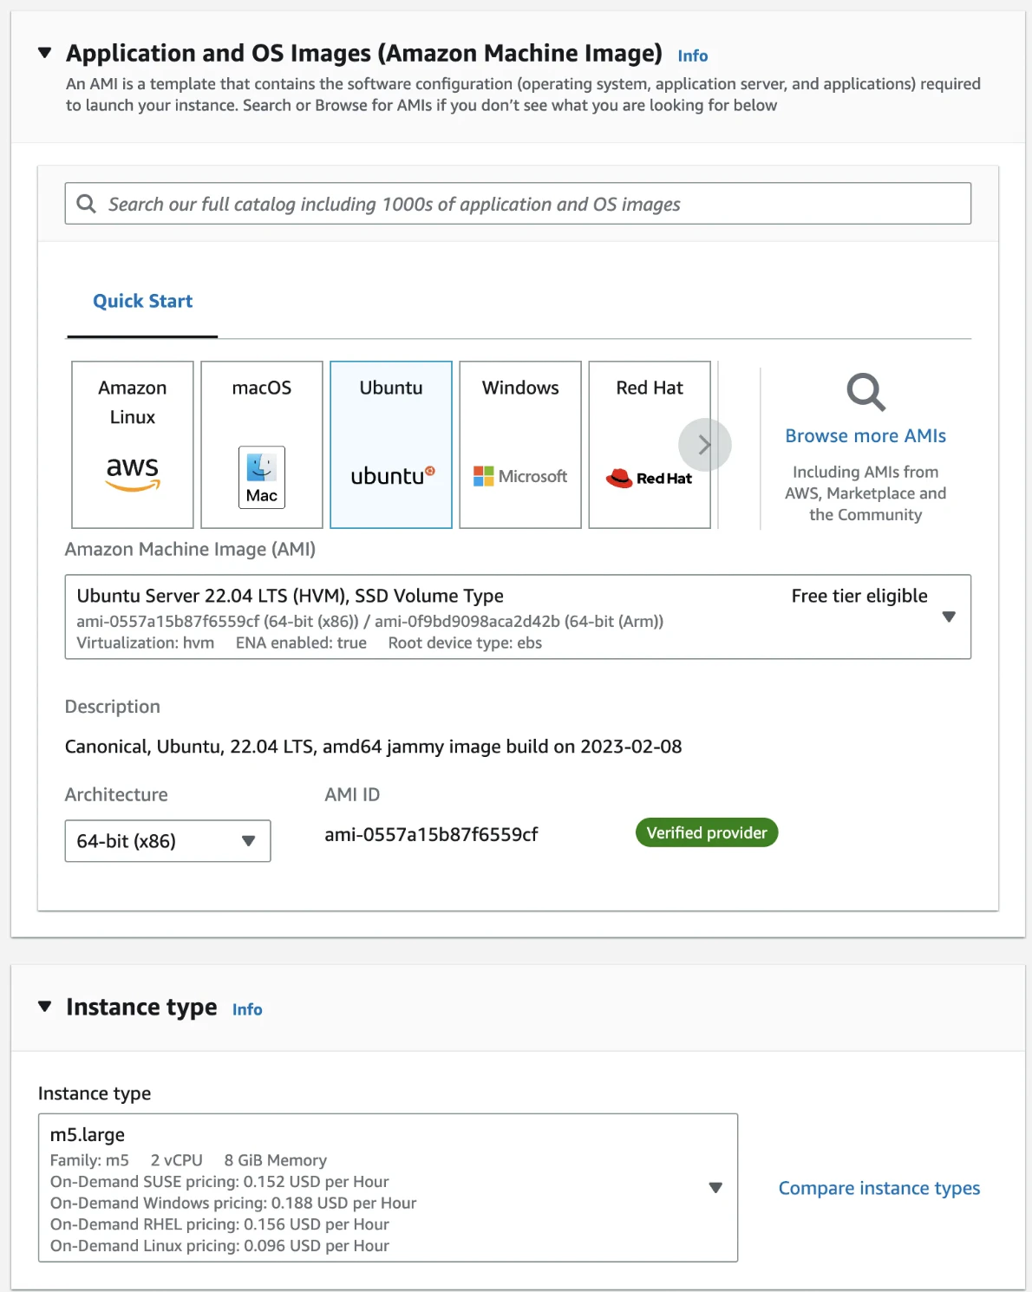Click 'On-Demand SUSE pricing: 0.152 USD per Hour'
Image resolution: width=1032 pixels, height=1292 pixels.
[219, 1182]
